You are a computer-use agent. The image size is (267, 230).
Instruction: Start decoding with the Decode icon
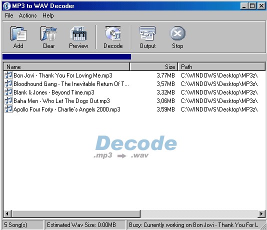click(x=113, y=33)
